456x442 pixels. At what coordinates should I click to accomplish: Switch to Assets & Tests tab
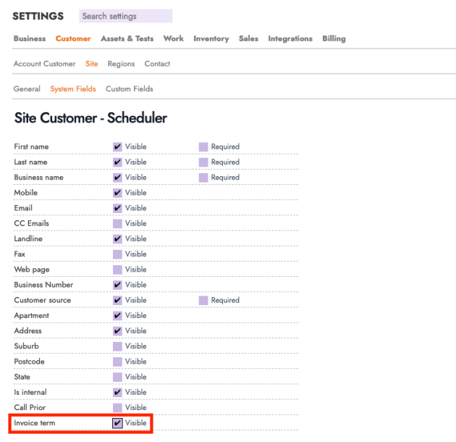tap(127, 39)
